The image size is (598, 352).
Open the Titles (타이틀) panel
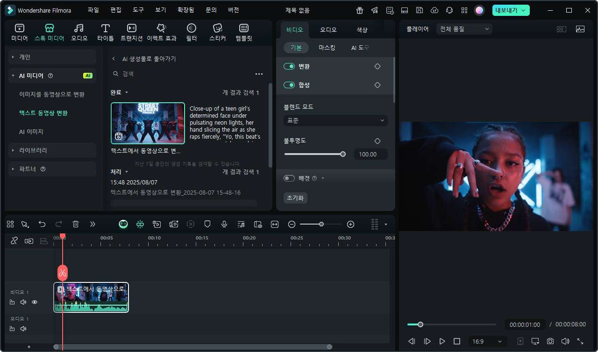click(106, 33)
